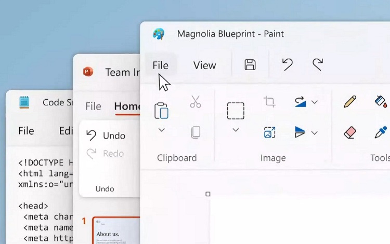Click the Copy icon in Clipboard group
The width and height of the screenshot is (390, 244).
click(x=196, y=132)
